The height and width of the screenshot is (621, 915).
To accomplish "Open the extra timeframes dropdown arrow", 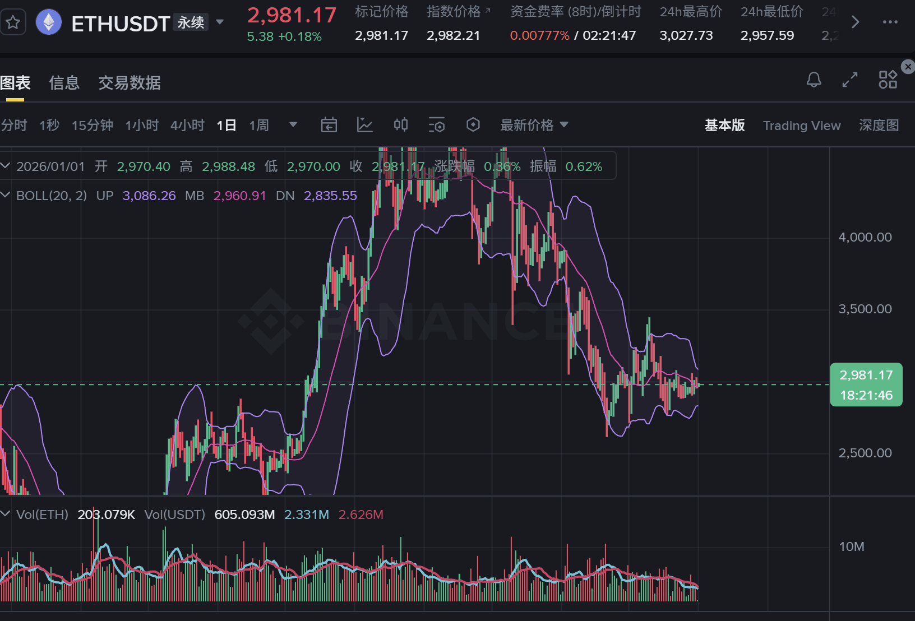I will [293, 125].
